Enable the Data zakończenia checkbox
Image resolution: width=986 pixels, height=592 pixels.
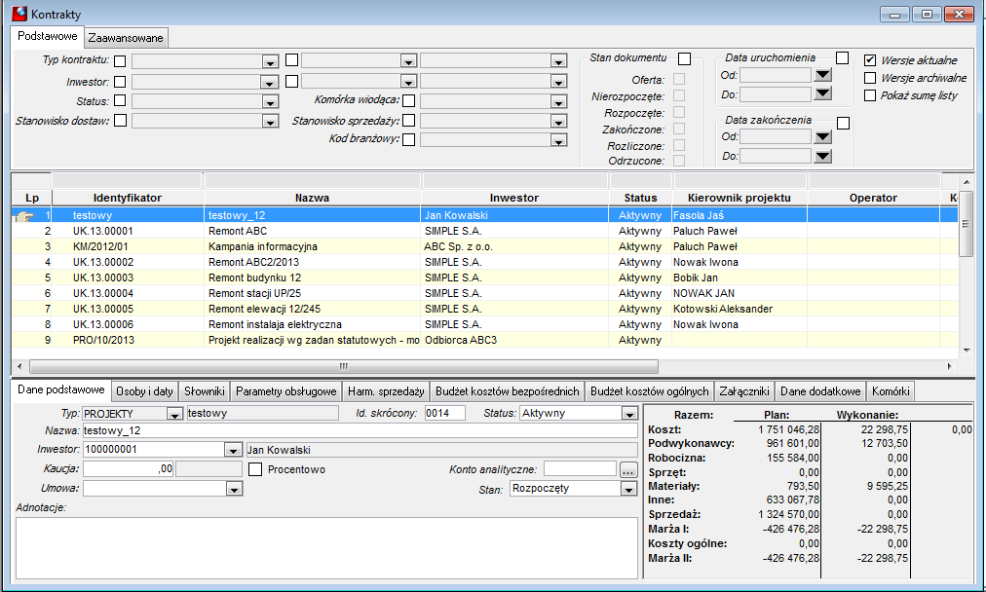843,124
